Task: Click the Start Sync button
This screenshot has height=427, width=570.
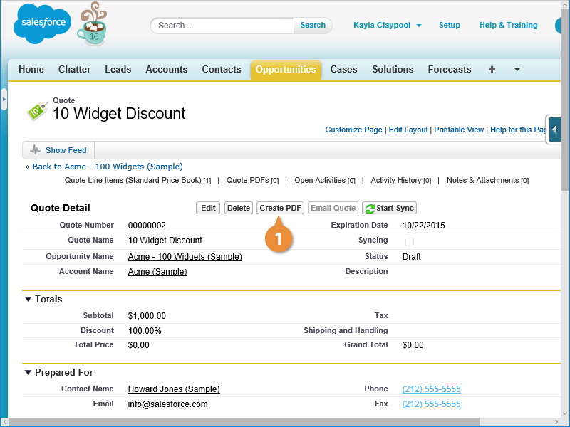Action: 389,208
